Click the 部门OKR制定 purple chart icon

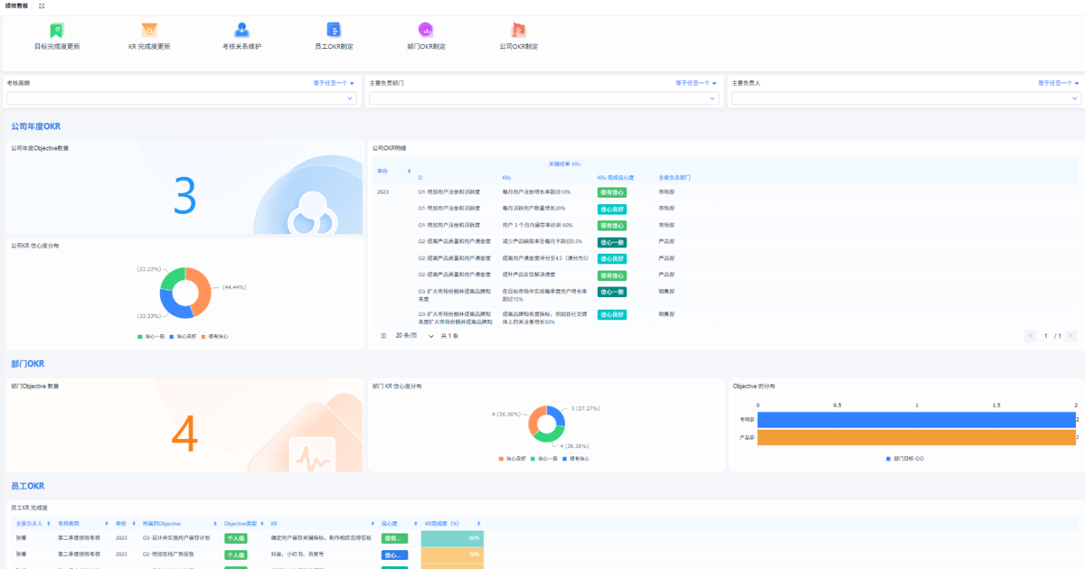(426, 30)
